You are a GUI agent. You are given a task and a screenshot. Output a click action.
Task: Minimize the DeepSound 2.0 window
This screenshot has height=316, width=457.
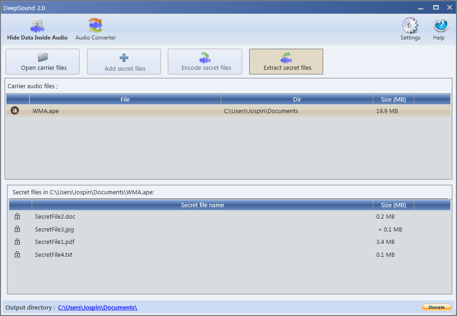421,8
